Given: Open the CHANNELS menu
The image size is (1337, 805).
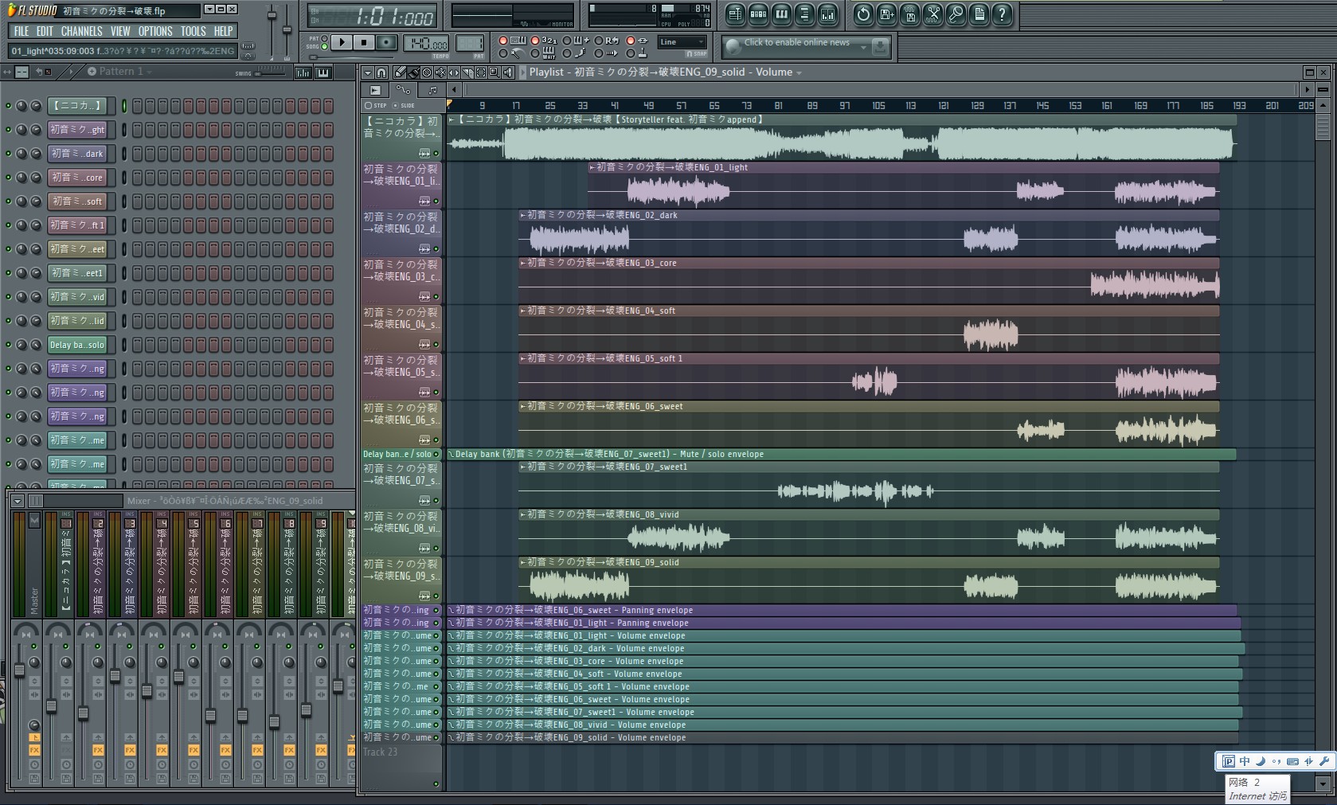Looking at the screenshot, I should [x=81, y=31].
